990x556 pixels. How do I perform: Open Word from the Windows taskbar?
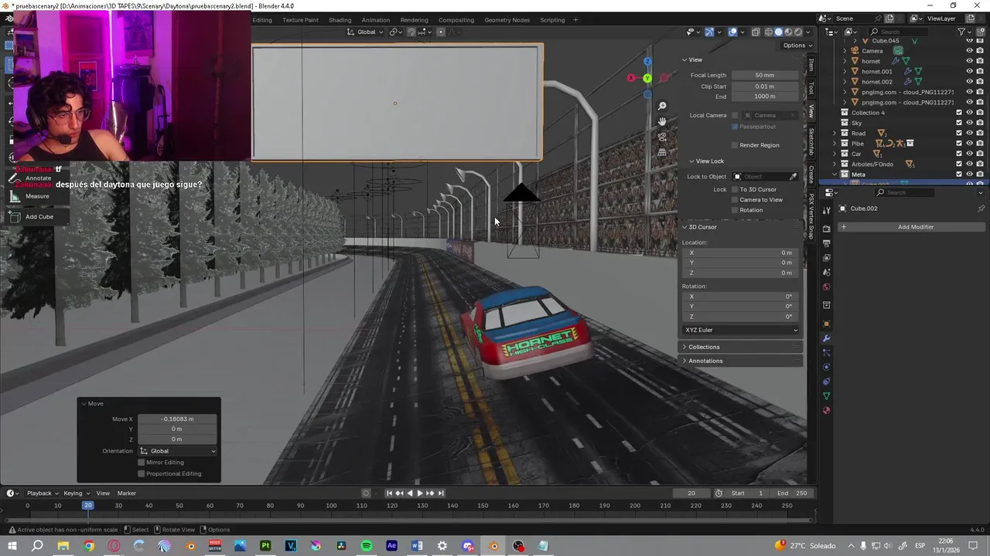(x=417, y=546)
